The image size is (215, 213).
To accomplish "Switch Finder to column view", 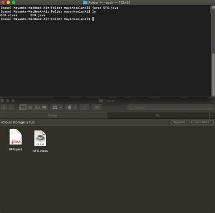I will point(37,107).
